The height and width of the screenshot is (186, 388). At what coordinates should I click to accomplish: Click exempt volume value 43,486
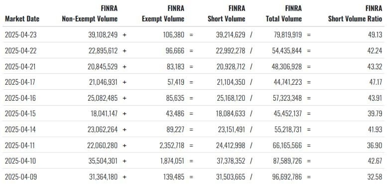point(175,114)
